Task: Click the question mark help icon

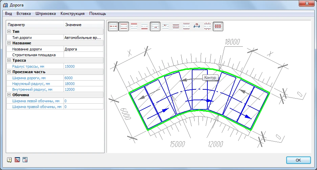Action: (9, 160)
